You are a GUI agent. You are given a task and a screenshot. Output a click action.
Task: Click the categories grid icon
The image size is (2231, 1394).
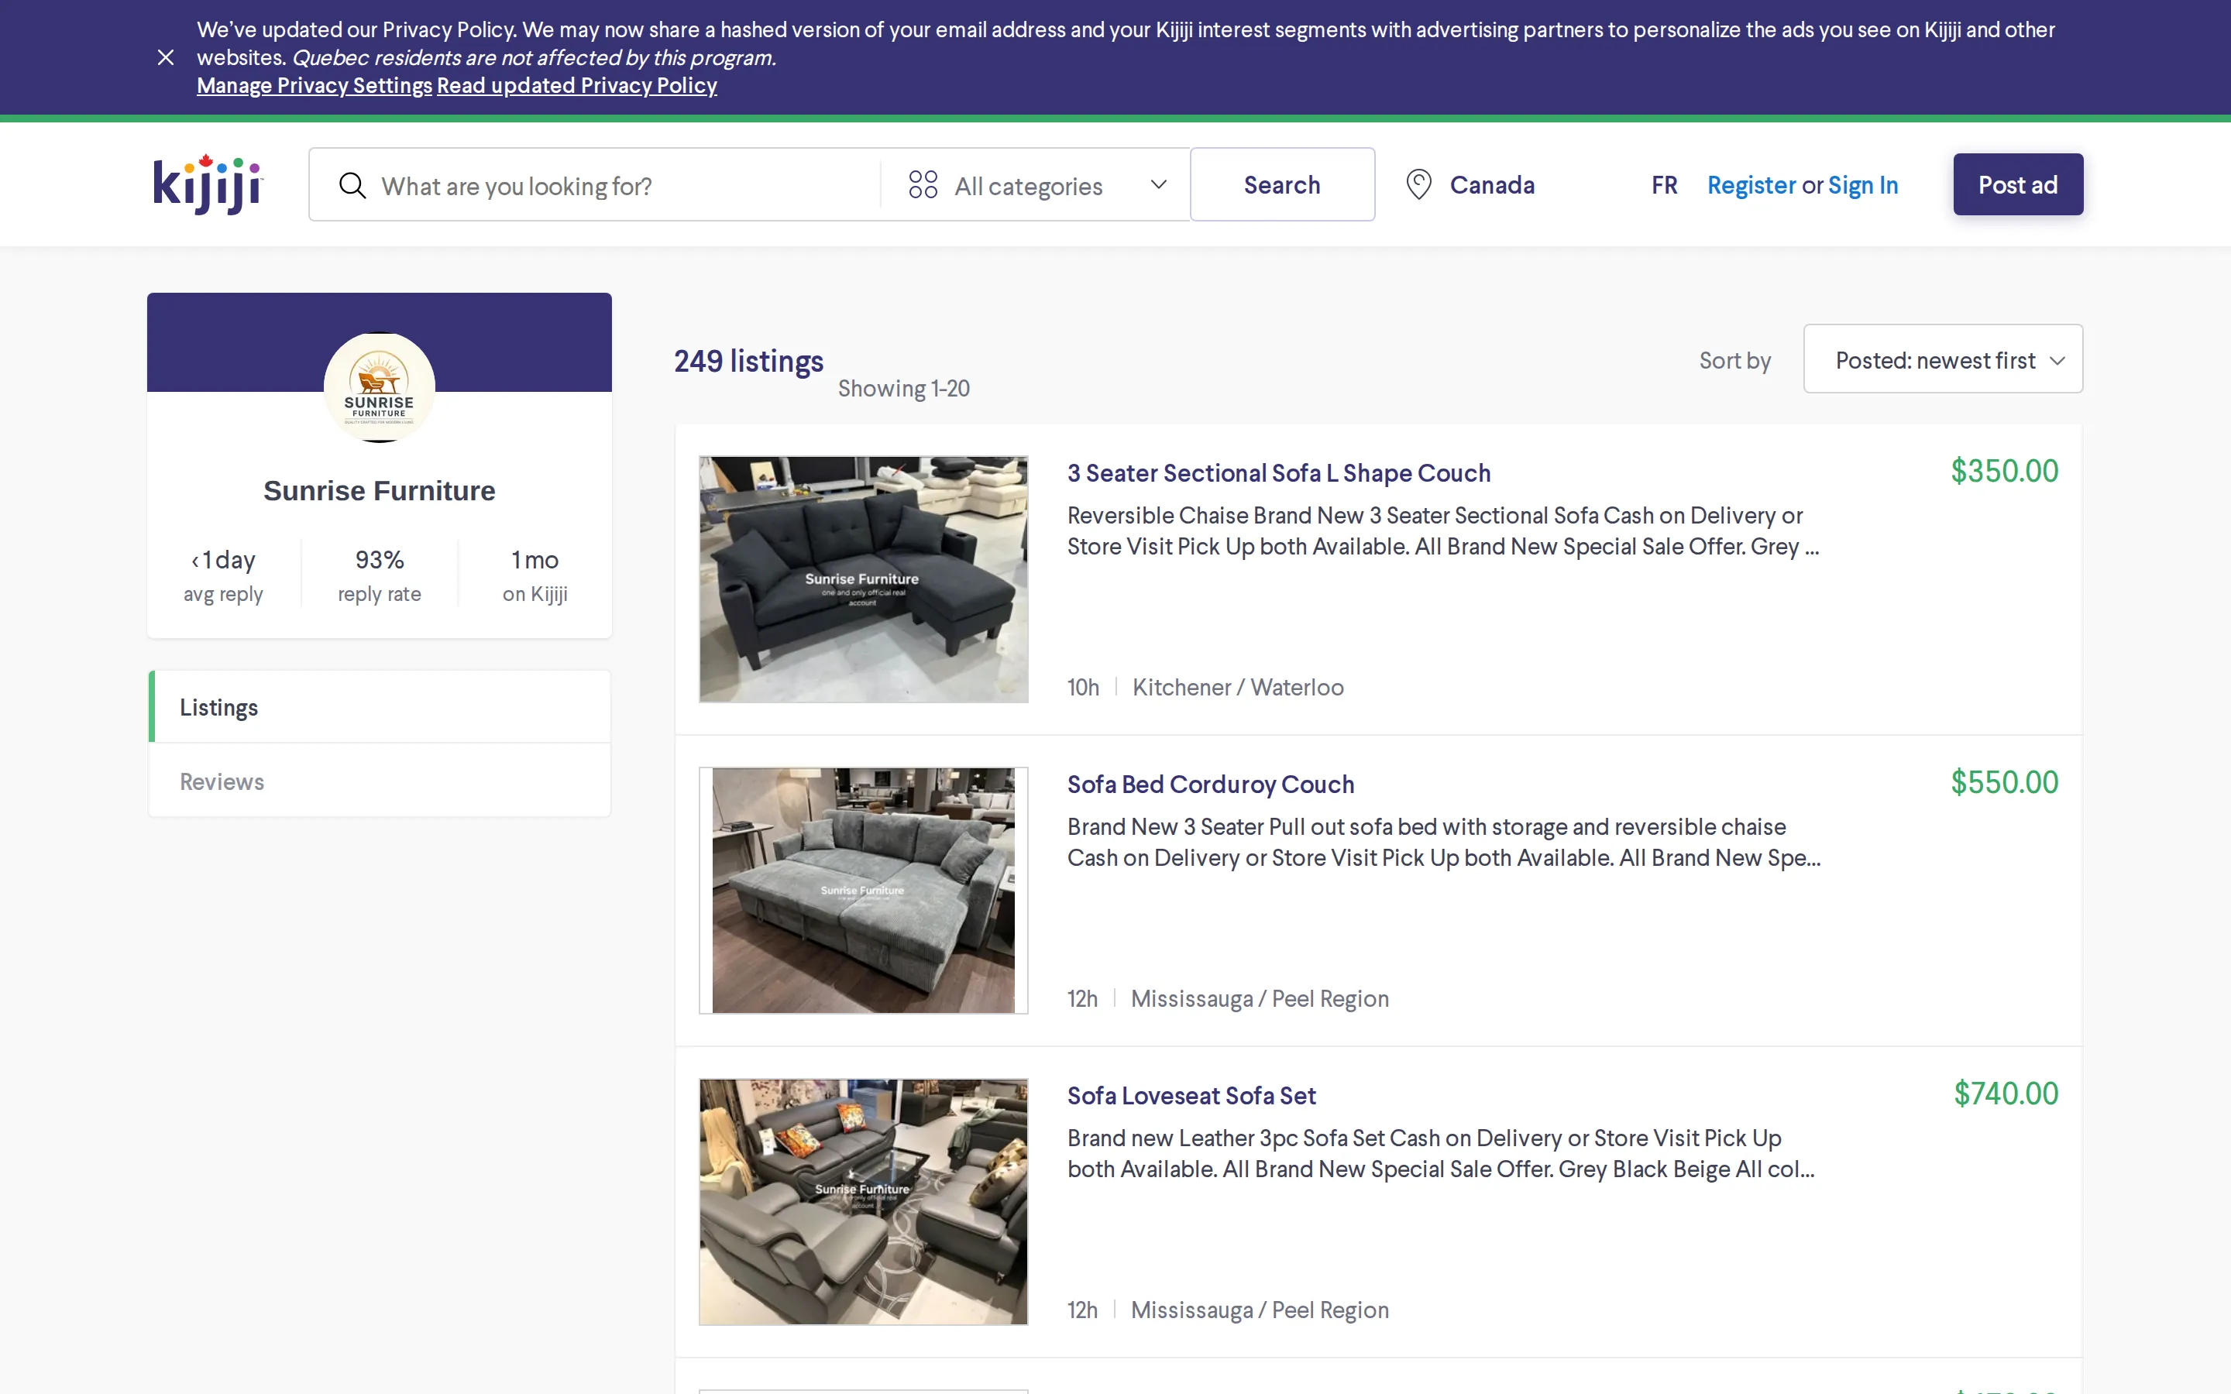[923, 185]
